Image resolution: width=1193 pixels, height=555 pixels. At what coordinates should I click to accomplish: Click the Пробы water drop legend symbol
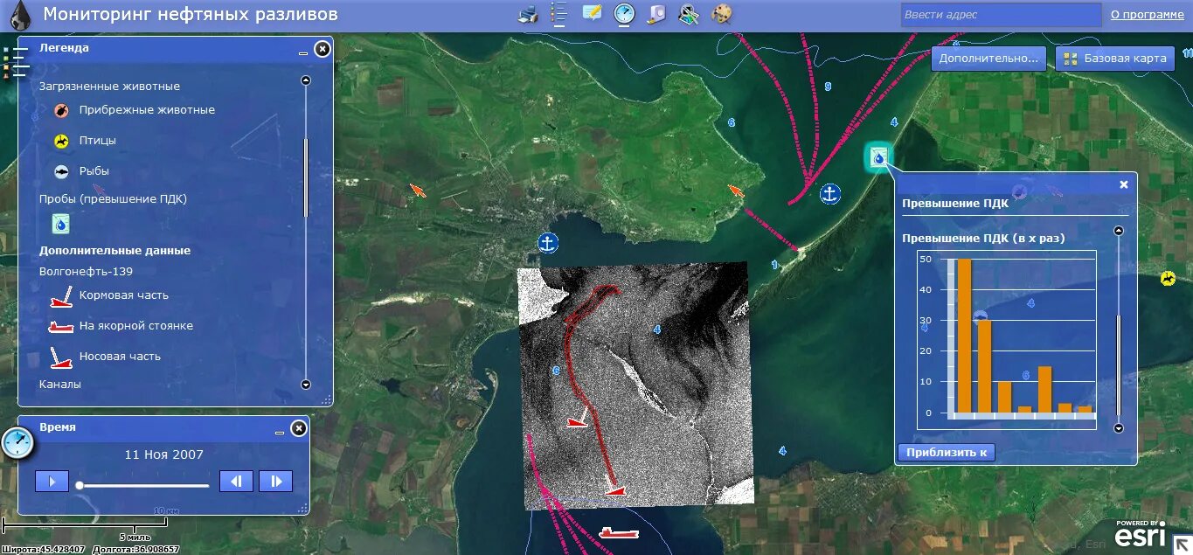(x=61, y=225)
